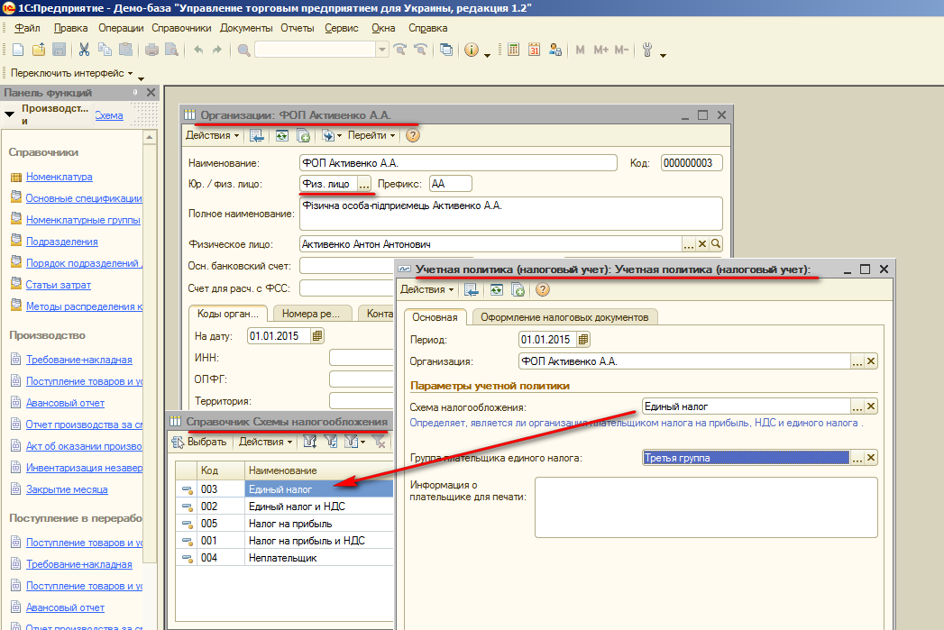Click the Информация о плательщике text area
This screenshot has height=630, width=944.
click(x=706, y=507)
